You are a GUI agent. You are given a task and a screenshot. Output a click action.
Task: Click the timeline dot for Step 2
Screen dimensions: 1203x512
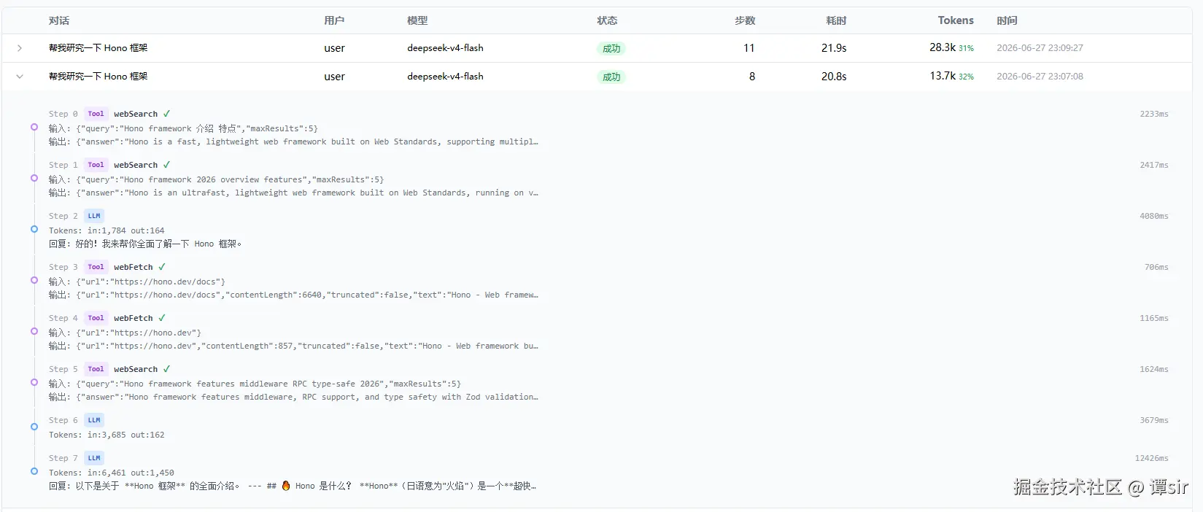click(x=34, y=229)
